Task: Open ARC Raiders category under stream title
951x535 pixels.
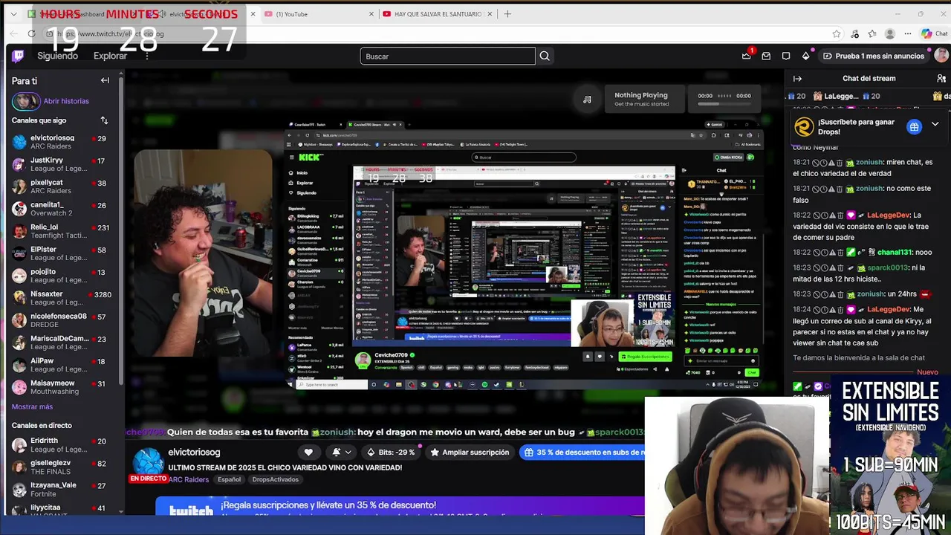Action: (189, 479)
